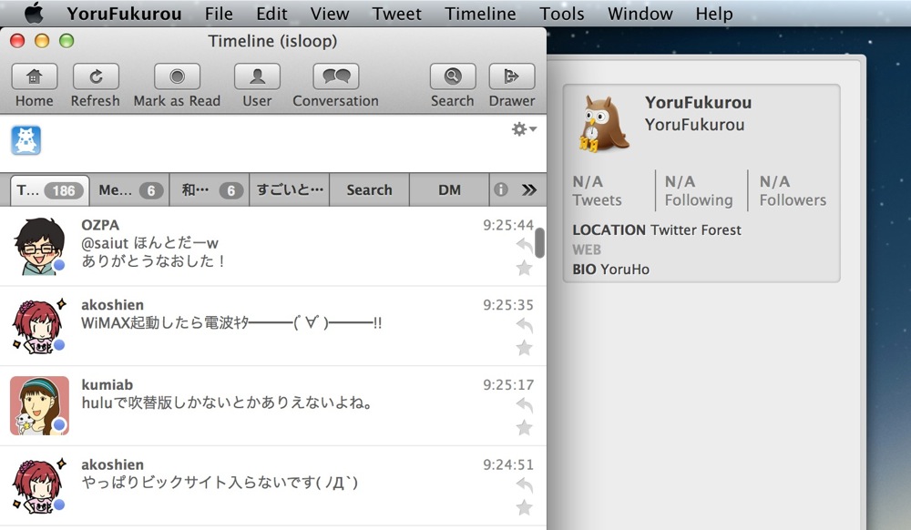Image resolution: width=911 pixels, height=530 pixels.
Task: Select the T... tab with 186 unread
Action: [50, 189]
